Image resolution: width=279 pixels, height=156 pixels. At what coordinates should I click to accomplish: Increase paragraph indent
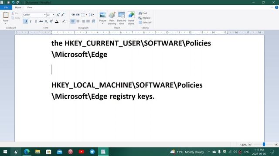point(78,15)
